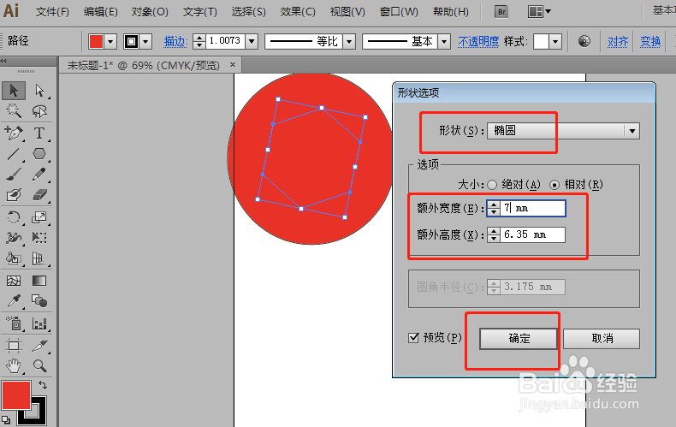
Task: Click the red fill swatch in control bar
Action: (96, 42)
